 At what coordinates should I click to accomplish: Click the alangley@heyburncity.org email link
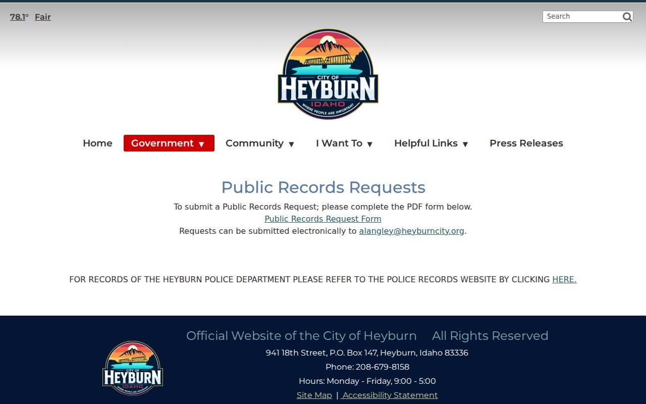tap(412, 231)
